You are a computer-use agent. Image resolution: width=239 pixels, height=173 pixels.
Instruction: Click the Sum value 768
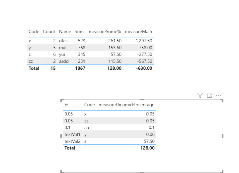(x=82, y=48)
